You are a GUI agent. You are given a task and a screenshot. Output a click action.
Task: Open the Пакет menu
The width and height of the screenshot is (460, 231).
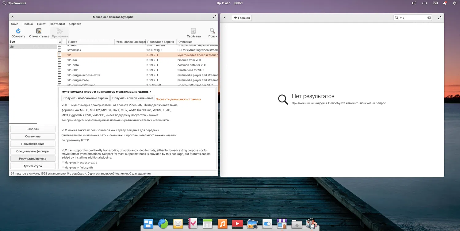pos(41,24)
